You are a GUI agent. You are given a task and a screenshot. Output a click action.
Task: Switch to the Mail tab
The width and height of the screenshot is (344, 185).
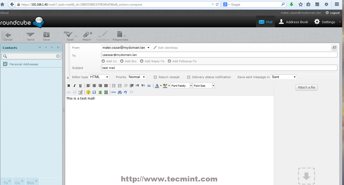(x=266, y=22)
